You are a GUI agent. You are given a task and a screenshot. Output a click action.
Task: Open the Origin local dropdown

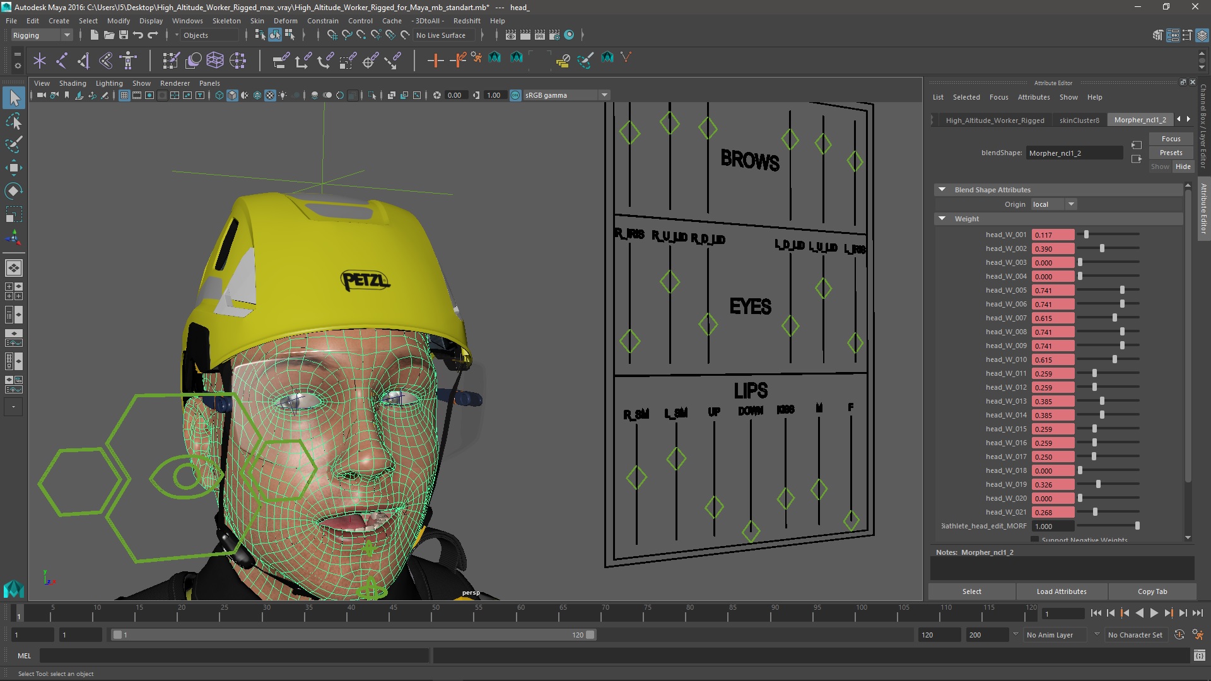1054,204
